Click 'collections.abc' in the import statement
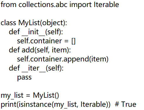The height and width of the screenshot is (110, 144). click(43, 4)
